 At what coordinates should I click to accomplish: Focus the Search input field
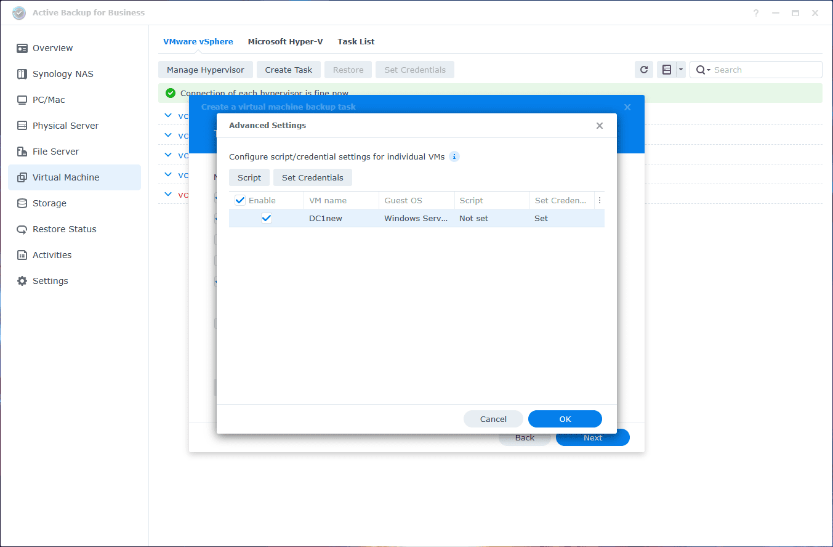[766, 70]
